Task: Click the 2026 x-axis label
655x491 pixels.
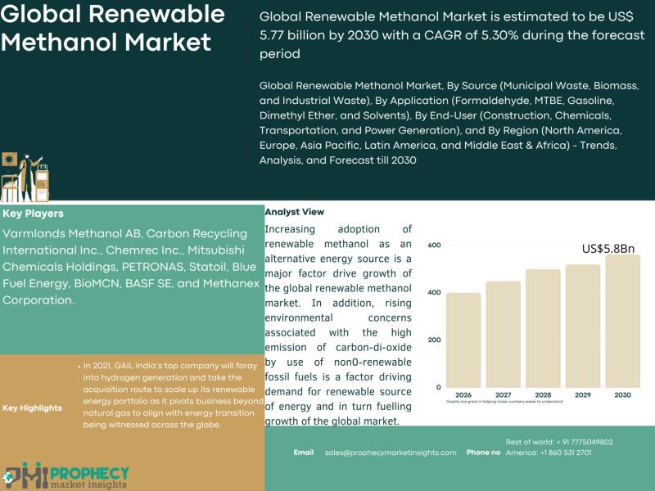Action: pos(463,394)
